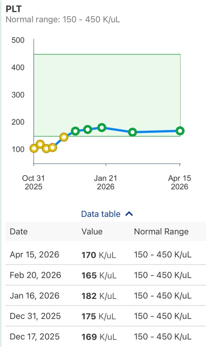Click the lowest yellow data point
206x347 pixels.
(46, 149)
